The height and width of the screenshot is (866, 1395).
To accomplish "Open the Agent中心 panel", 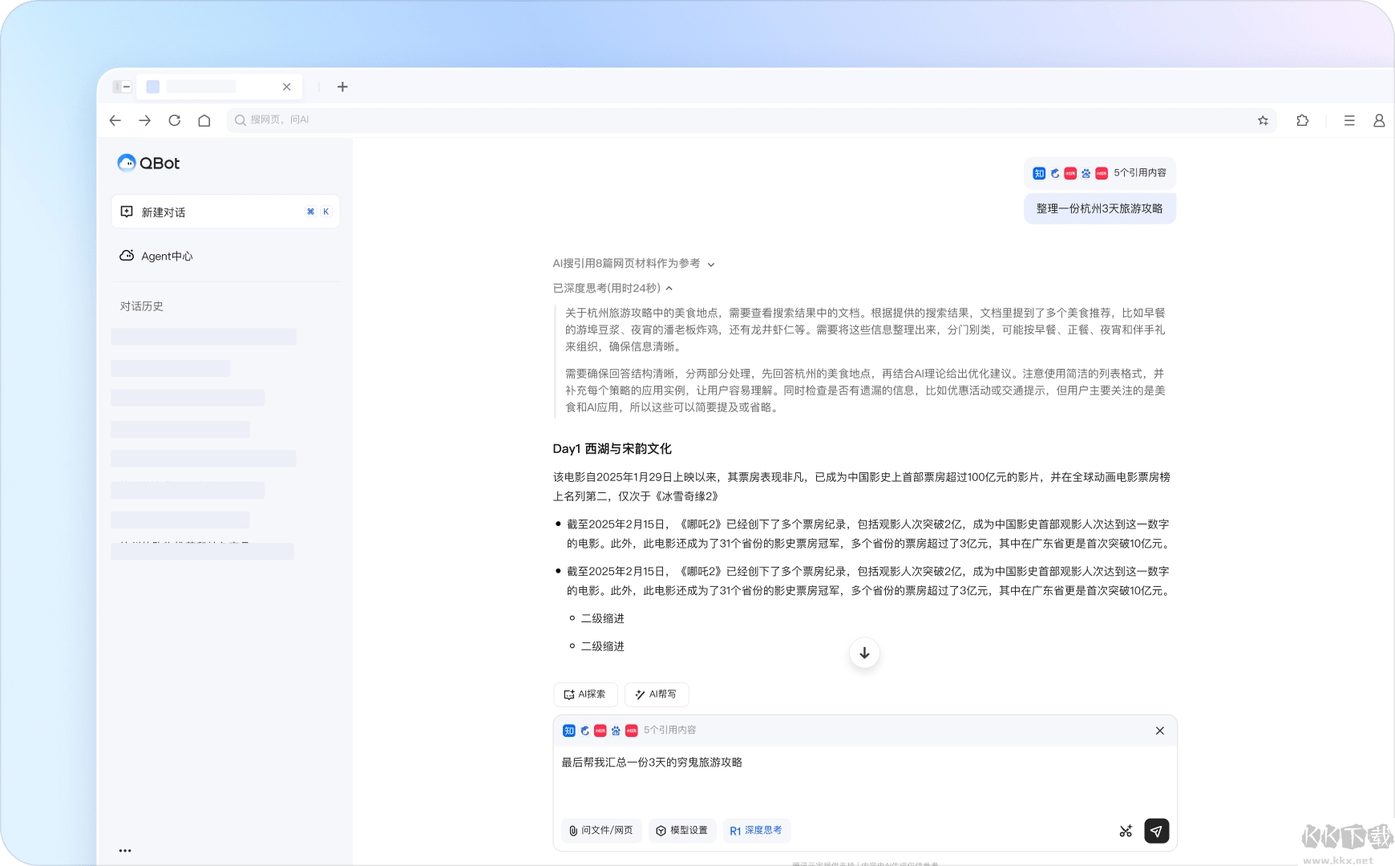I will click(x=156, y=256).
